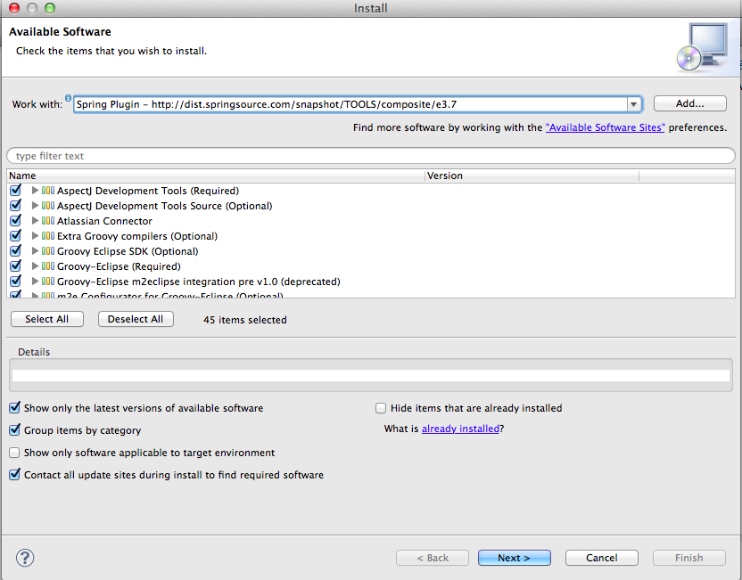The height and width of the screenshot is (580, 742).
Task: Uncheck AspectJ Development Tools (Required)
Action: coord(16,190)
